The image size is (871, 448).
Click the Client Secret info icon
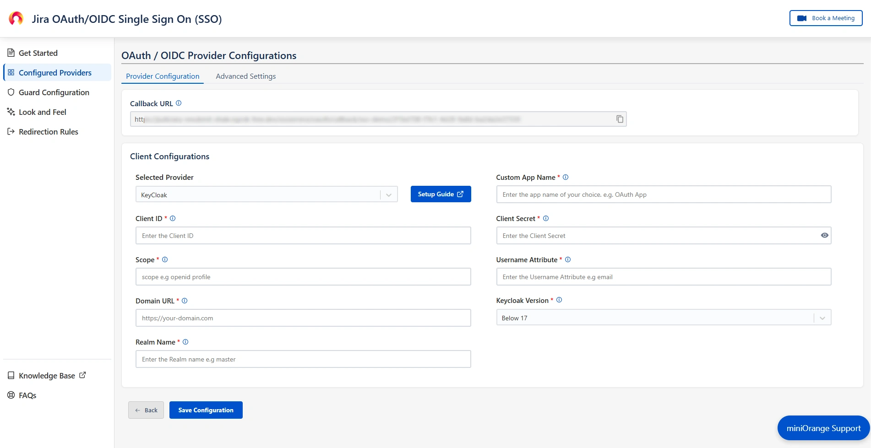point(546,218)
